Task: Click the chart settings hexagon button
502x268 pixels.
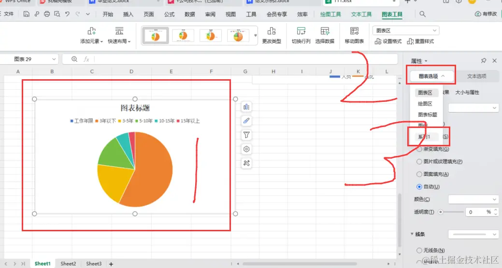Action: point(246,149)
